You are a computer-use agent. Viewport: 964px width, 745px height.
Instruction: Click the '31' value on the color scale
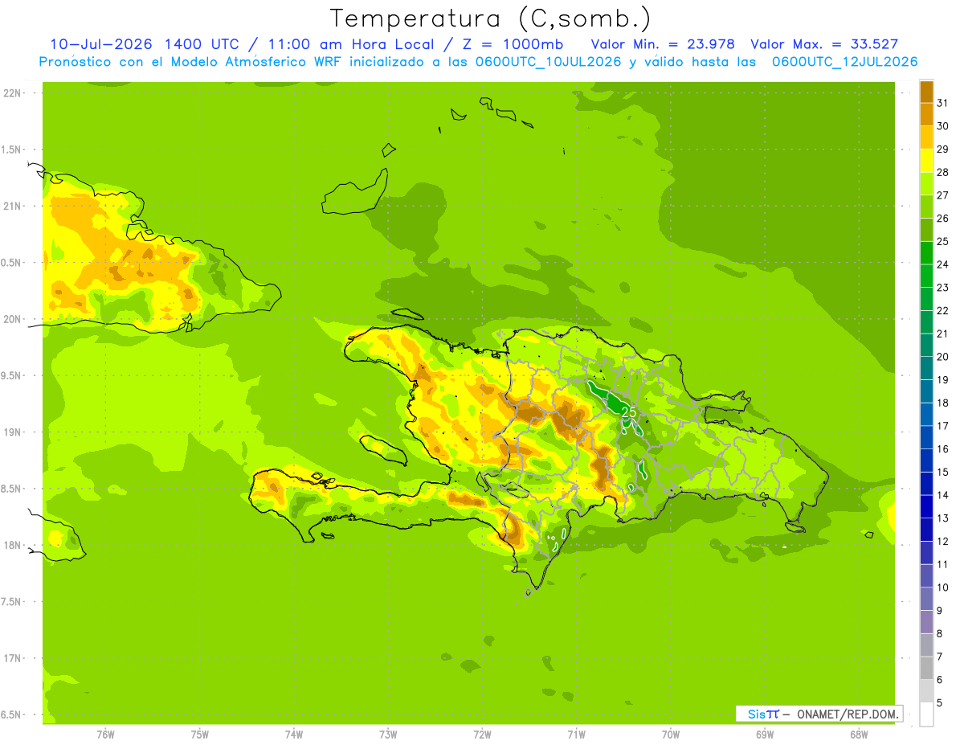click(943, 103)
